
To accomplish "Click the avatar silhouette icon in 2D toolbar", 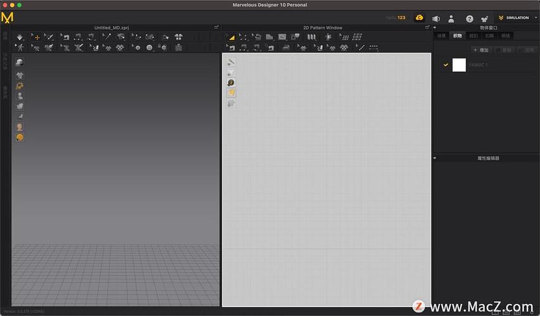I will pos(329,37).
